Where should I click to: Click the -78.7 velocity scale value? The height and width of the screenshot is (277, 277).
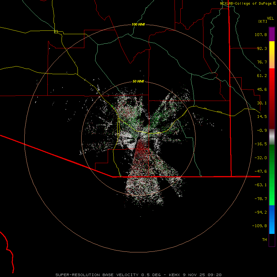pyautogui.click(x=261, y=199)
